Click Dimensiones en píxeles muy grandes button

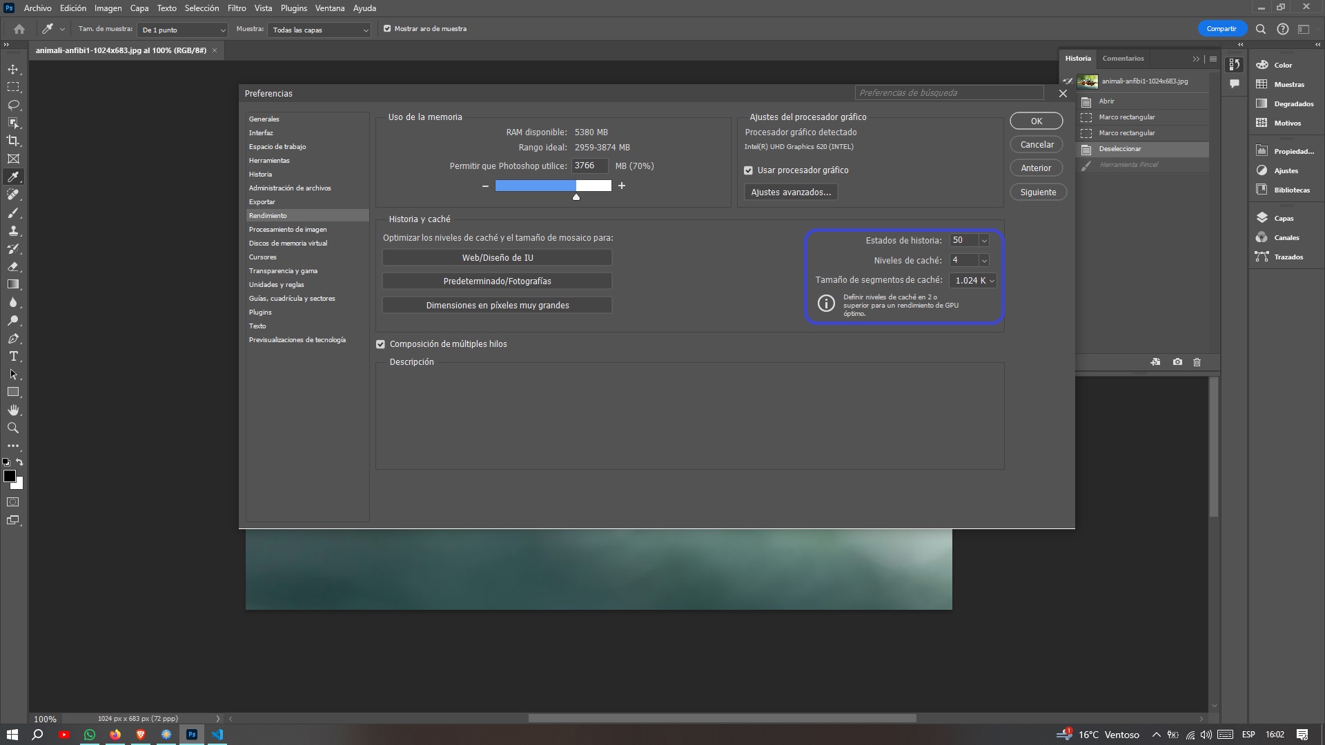tap(497, 305)
